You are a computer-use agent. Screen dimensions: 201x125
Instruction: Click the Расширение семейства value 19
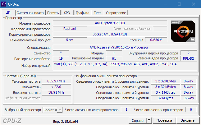tap(61, 58)
